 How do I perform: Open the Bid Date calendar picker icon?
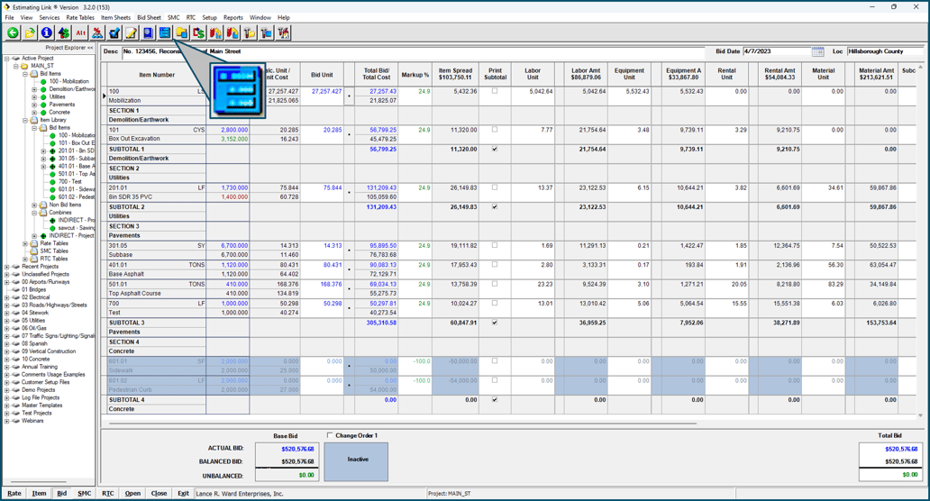coord(818,51)
